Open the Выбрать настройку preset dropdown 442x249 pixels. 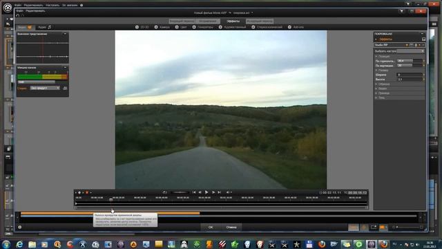pyautogui.click(x=410, y=51)
